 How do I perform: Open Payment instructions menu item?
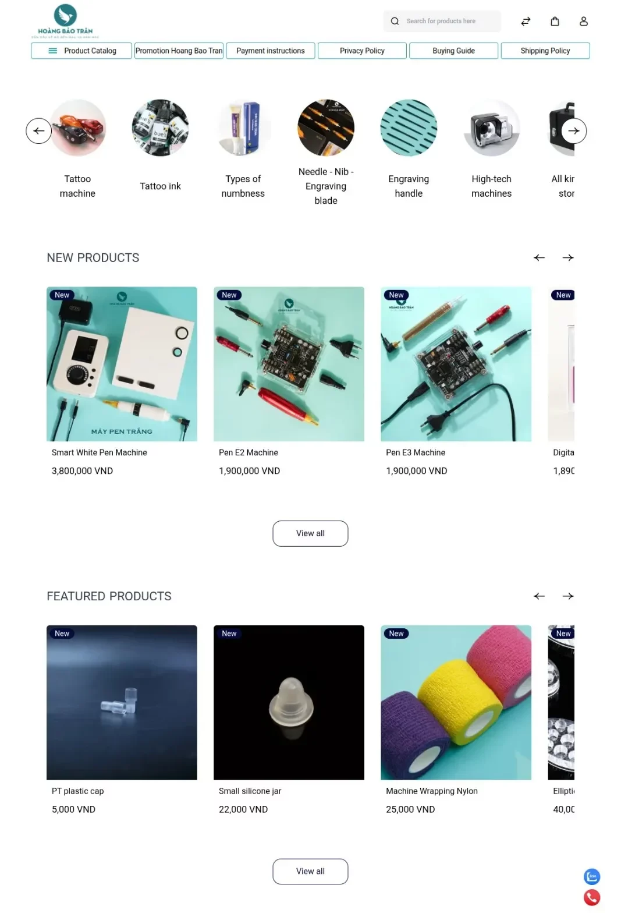[271, 51]
